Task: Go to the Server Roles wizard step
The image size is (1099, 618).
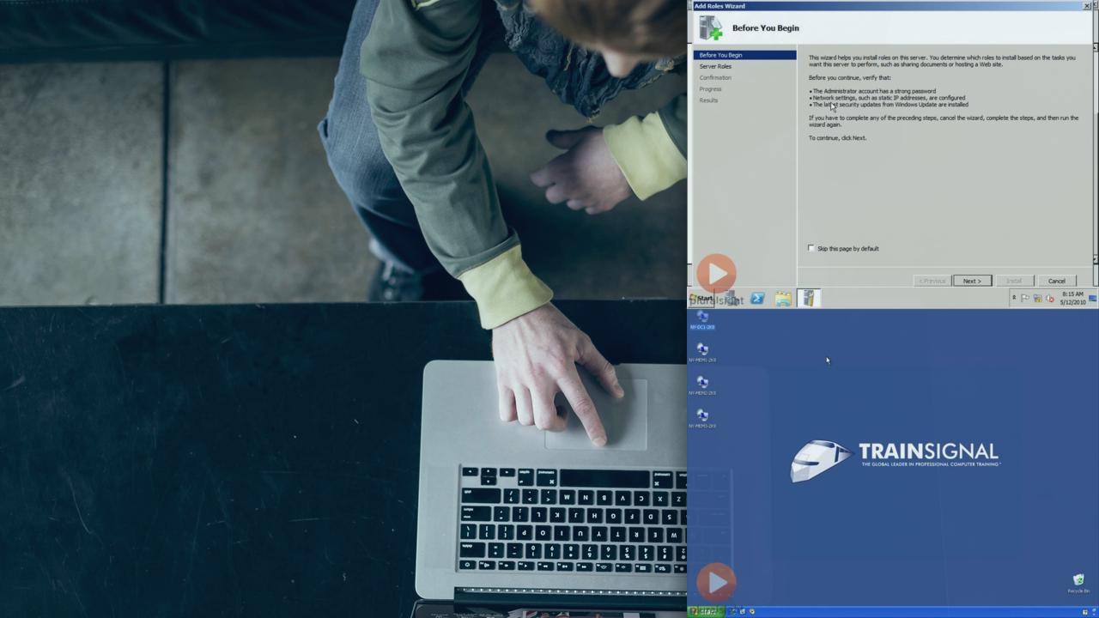Action: (x=715, y=66)
